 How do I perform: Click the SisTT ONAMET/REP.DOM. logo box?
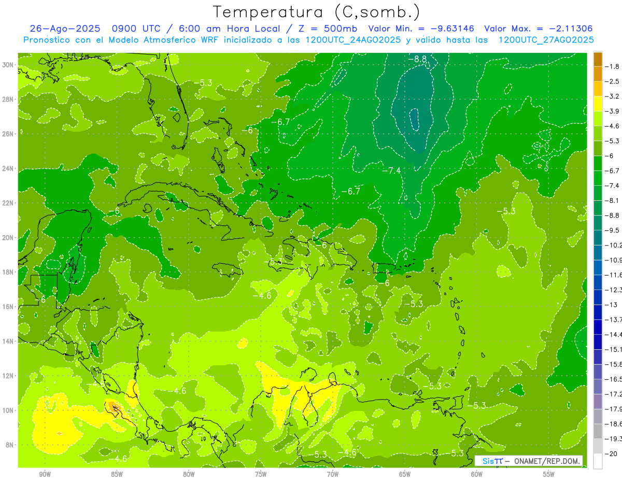pyautogui.click(x=529, y=461)
